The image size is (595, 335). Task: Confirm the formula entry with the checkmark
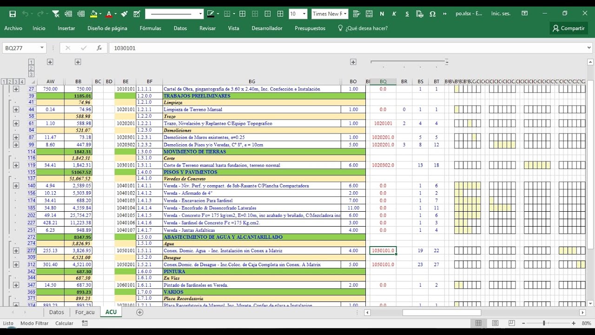(84, 48)
